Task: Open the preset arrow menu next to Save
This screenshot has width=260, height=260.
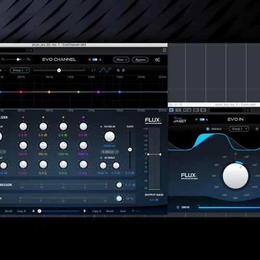Action: click(133, 211)
